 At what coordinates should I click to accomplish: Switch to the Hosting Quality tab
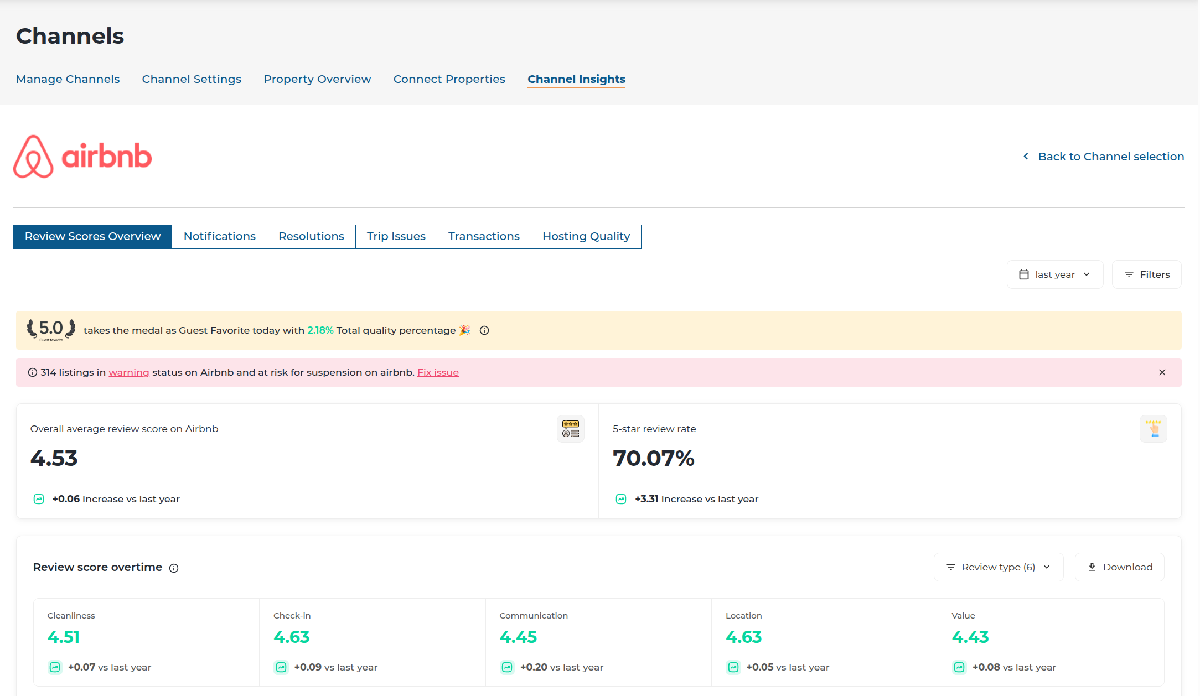586,237
